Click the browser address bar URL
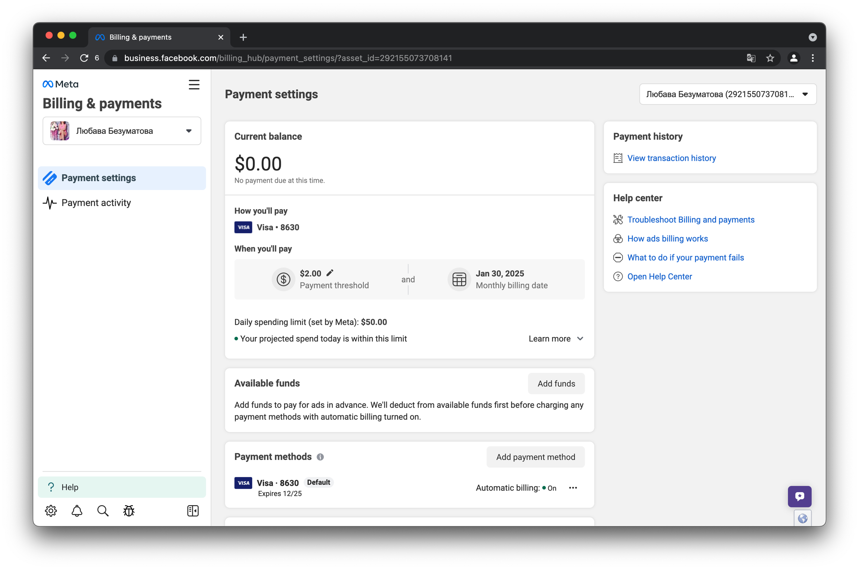Screen dimensions: 859x570 pos(288,58)
